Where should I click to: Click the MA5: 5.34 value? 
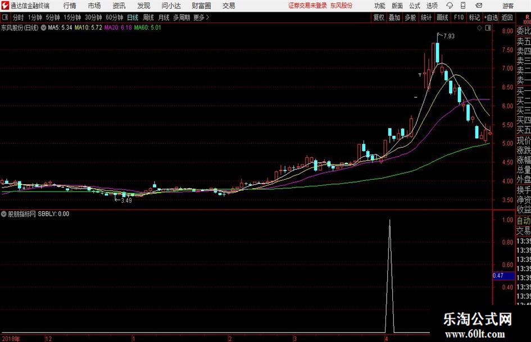coord(60,28)
